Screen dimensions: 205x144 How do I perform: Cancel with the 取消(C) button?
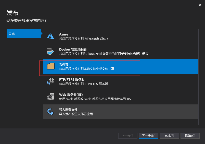tap(190, 136)
